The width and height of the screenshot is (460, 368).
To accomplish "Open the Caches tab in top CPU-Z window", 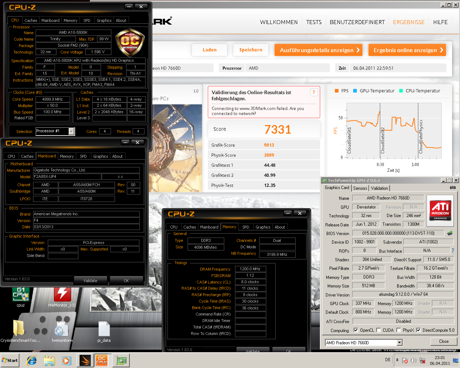I will pos(31,20).
